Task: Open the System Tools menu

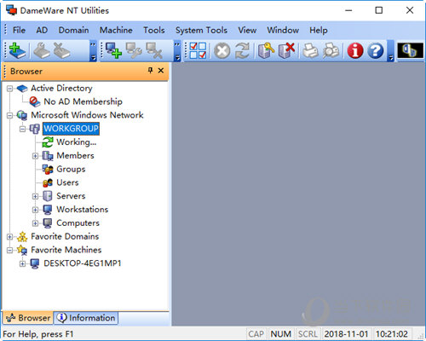Action: (201, 30)
